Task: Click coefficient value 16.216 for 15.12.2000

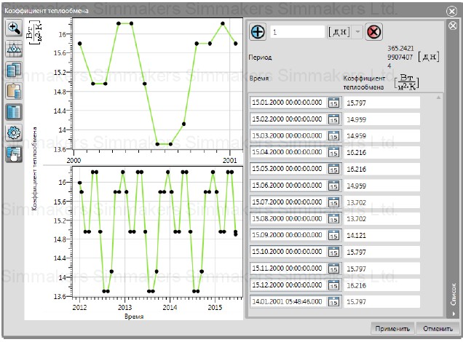Action: [381, 285]
